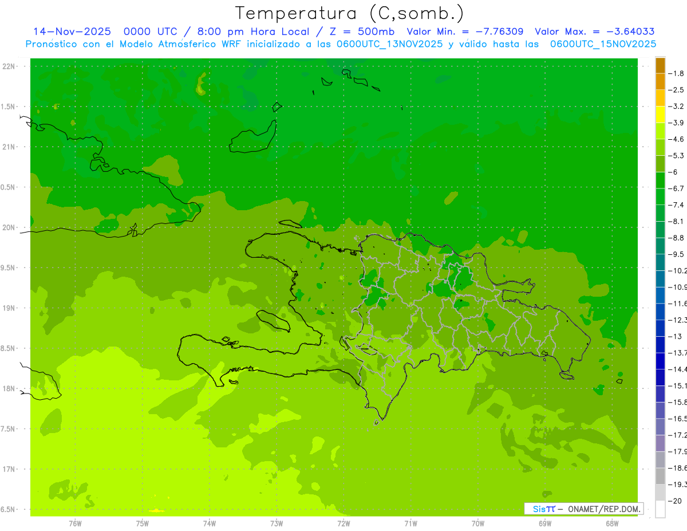Click the 74W longitude axis label

coord(209,524)
